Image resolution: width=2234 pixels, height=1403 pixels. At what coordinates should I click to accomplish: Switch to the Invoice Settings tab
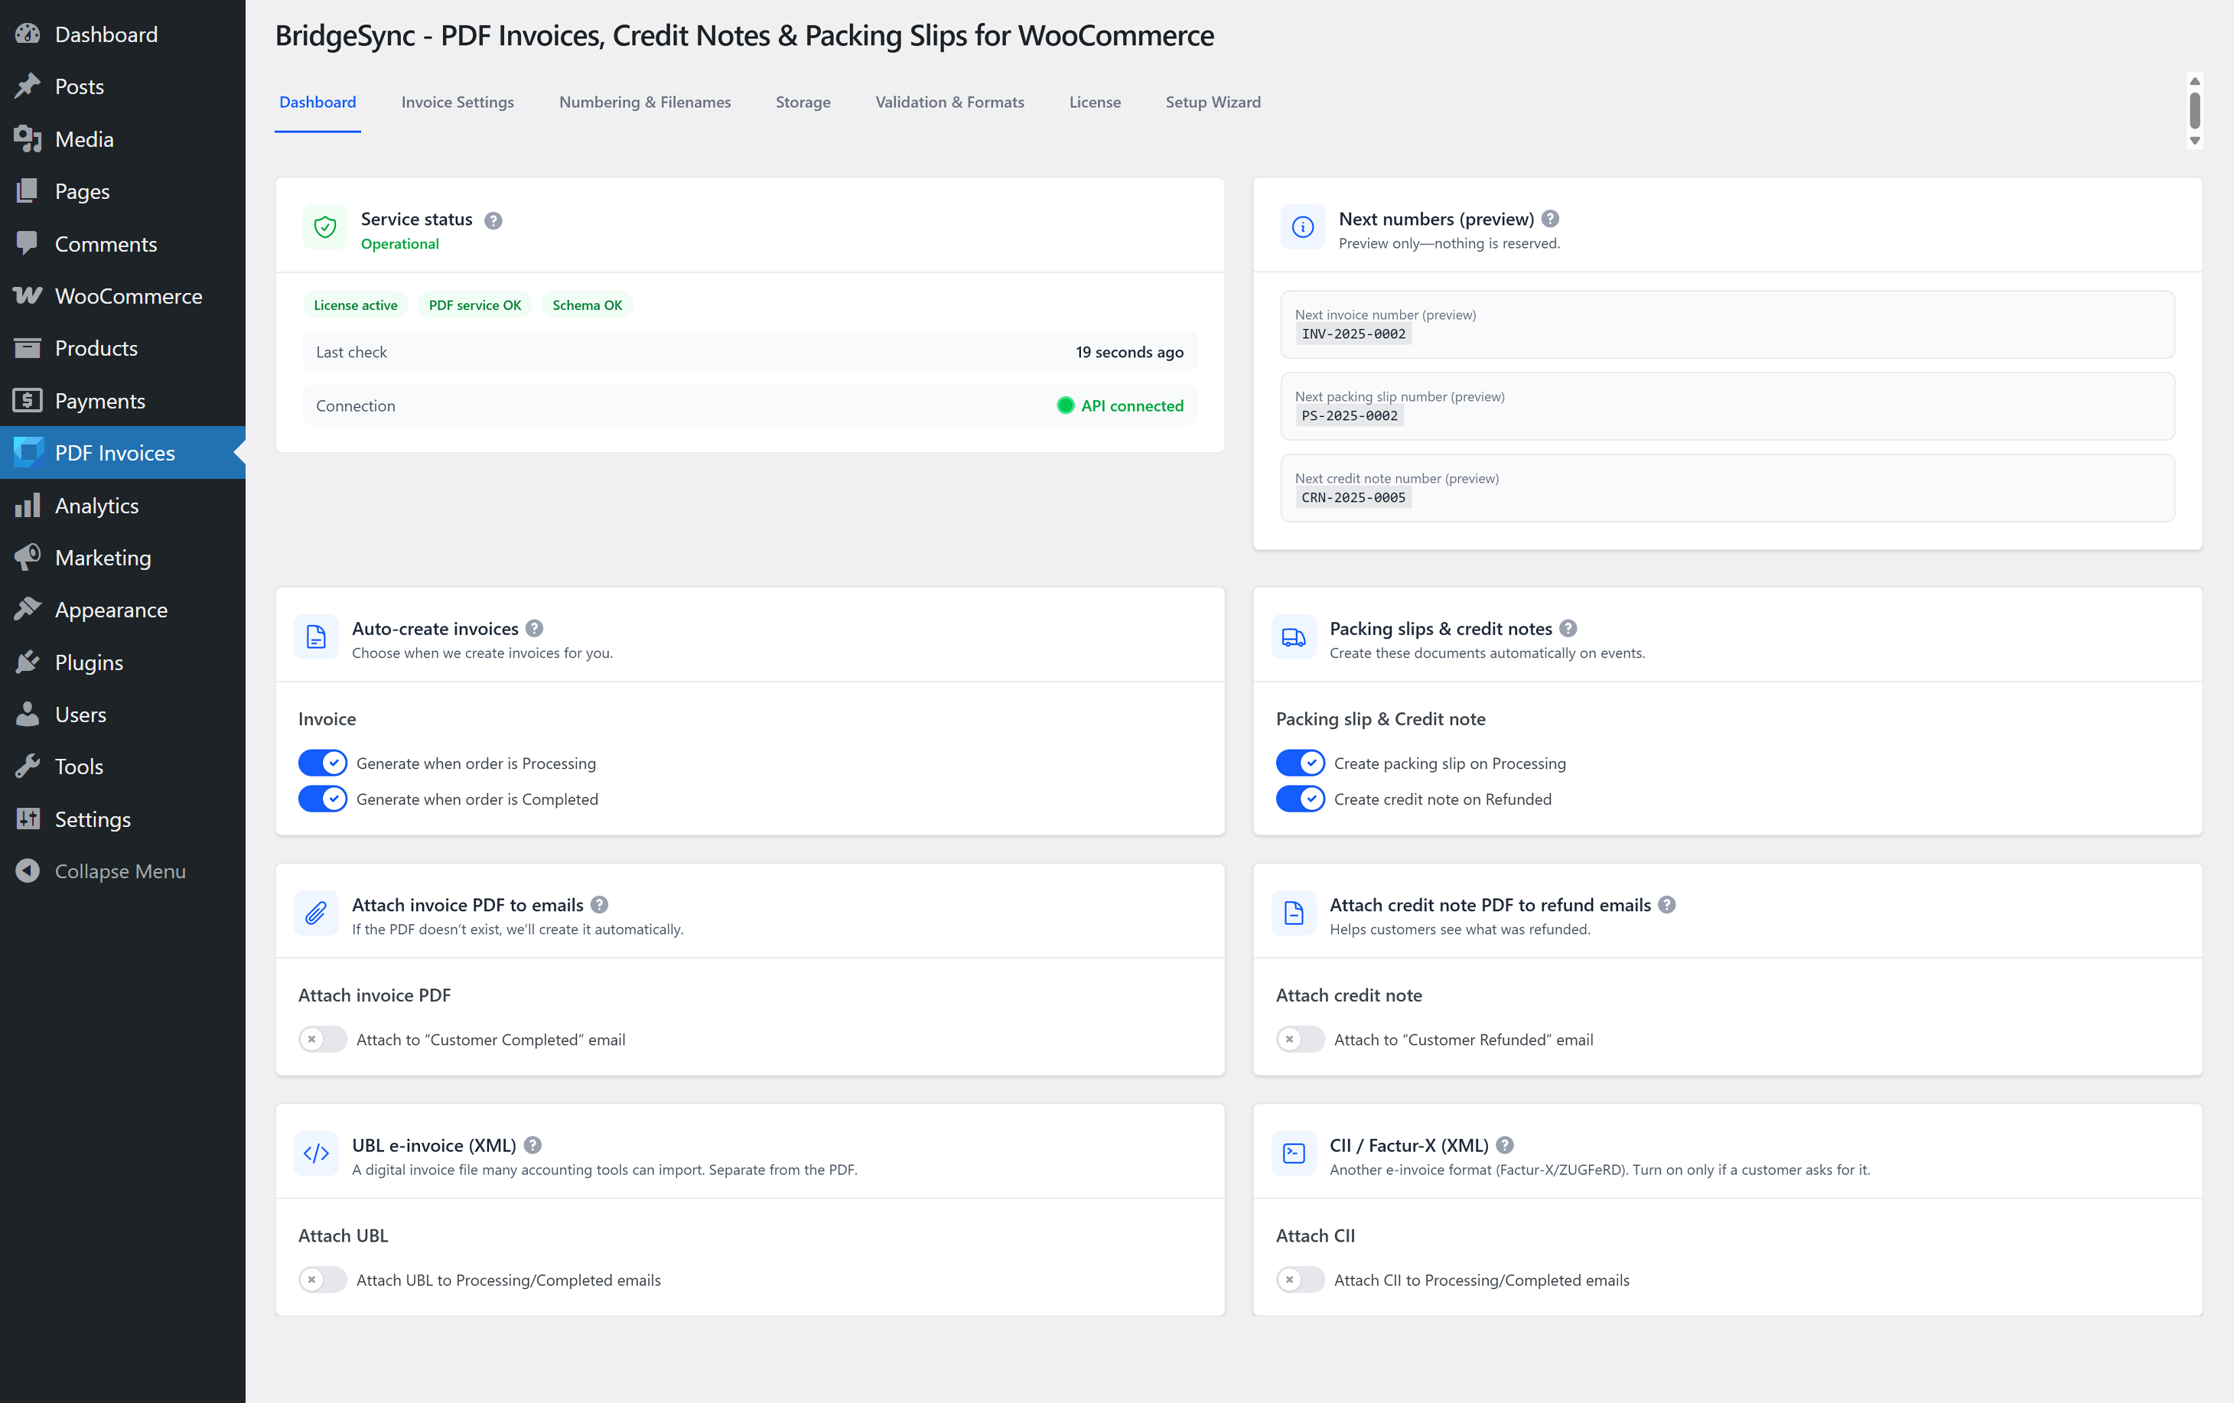(x=458, y=102)
